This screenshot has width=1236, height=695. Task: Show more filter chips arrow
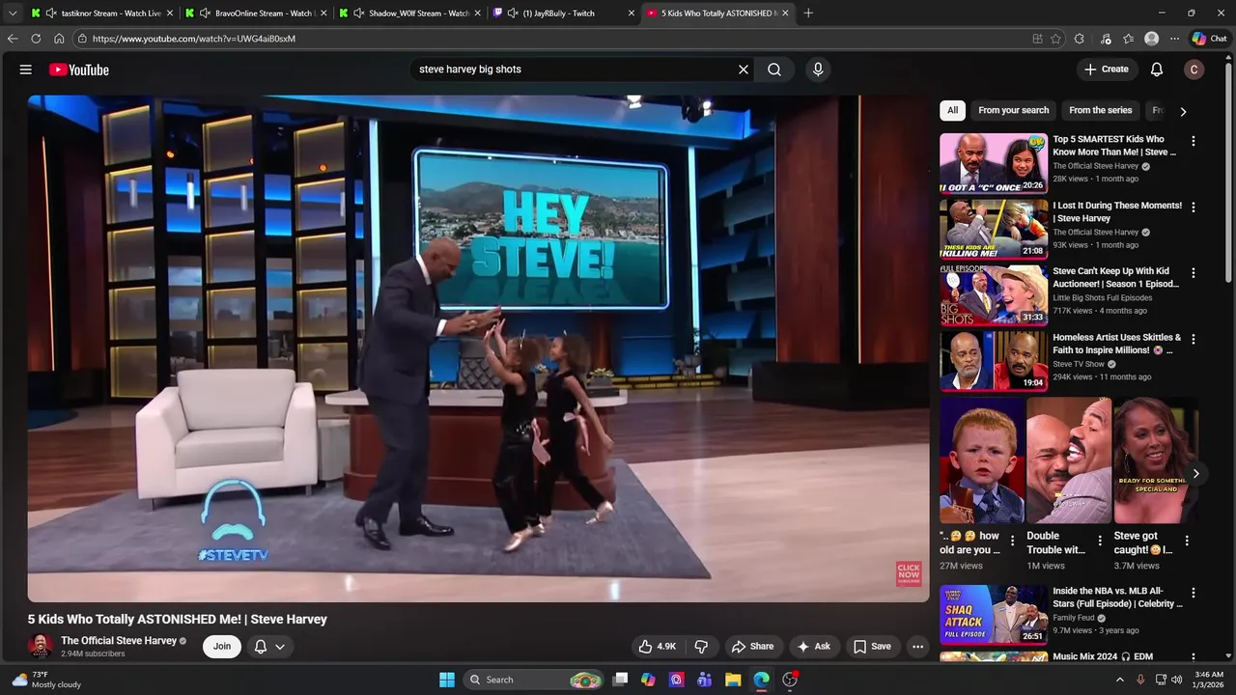1183,111
